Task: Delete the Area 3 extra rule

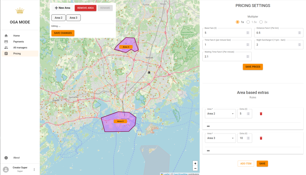Action: [x=261, y=138]
